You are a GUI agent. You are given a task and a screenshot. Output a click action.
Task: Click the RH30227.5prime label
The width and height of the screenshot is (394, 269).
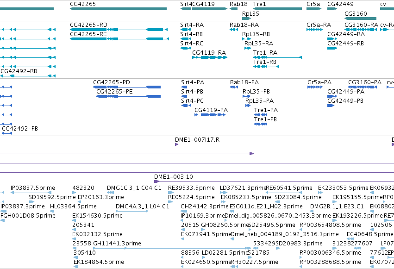click(x=254, y=262)
